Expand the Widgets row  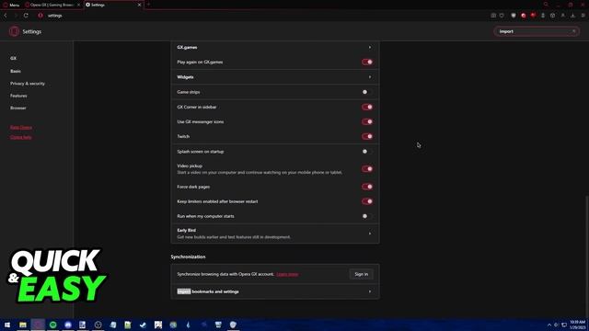click(275, 77)
